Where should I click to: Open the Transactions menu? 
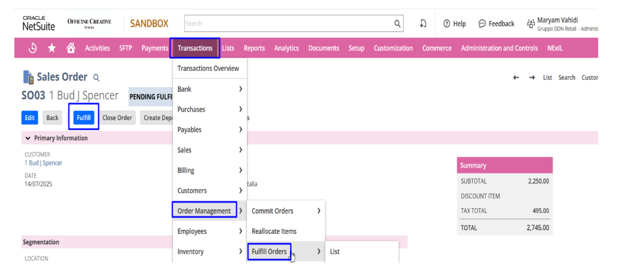tap(195, 49)
